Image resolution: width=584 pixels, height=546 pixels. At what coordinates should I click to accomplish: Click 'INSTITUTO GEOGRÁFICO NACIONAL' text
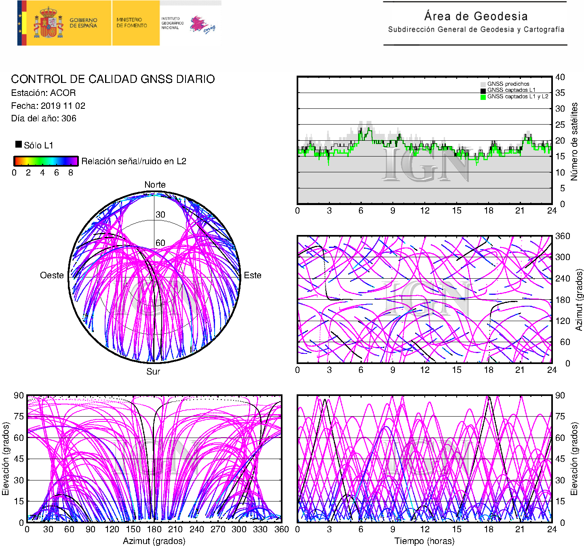coord(172,23)
